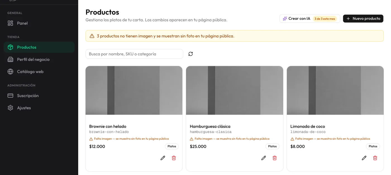Viewport: 391px width, 175px height.
Task: Edit Limonada de coco with the pencil icon
Action: pyautogui.click(x=364, y=158)
